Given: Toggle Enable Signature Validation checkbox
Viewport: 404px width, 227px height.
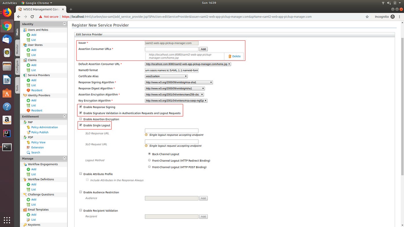Looking at the screenshot, I should [81, 113].
